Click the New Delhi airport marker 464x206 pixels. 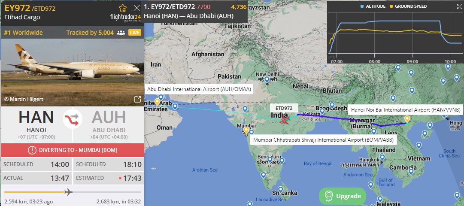267,80
